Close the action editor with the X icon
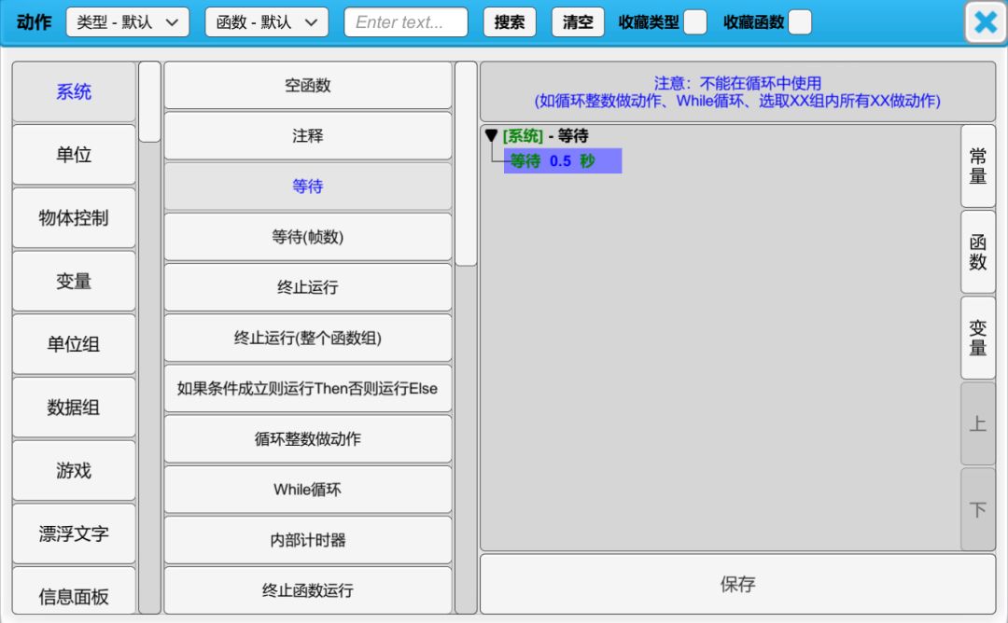Screen dimensions: 1008x623 coord(986,22)
